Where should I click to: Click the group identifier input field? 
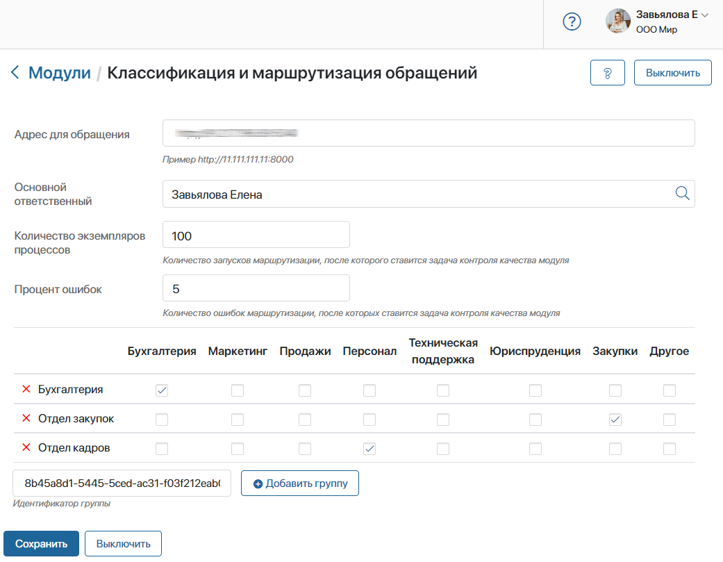(122, 483)
